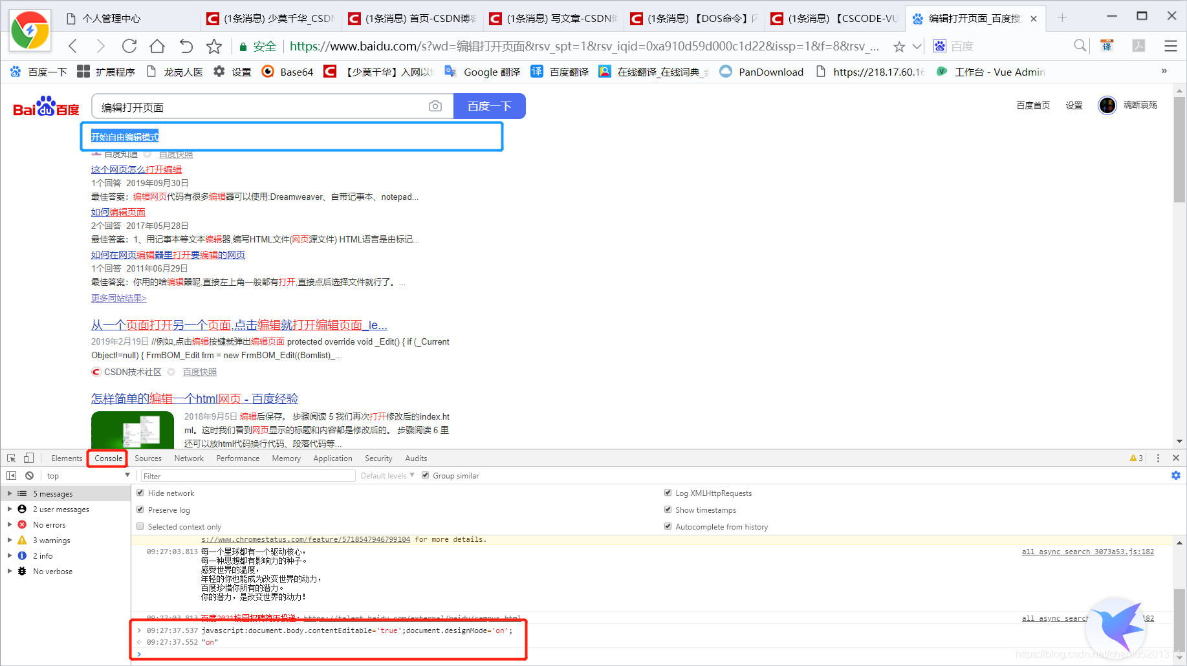This screenshot has width=1187, height=666.
Task: Clear the console with the clear icon
Action: 29,475
